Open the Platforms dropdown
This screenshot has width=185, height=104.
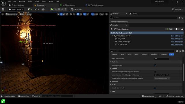pos(77,9)
